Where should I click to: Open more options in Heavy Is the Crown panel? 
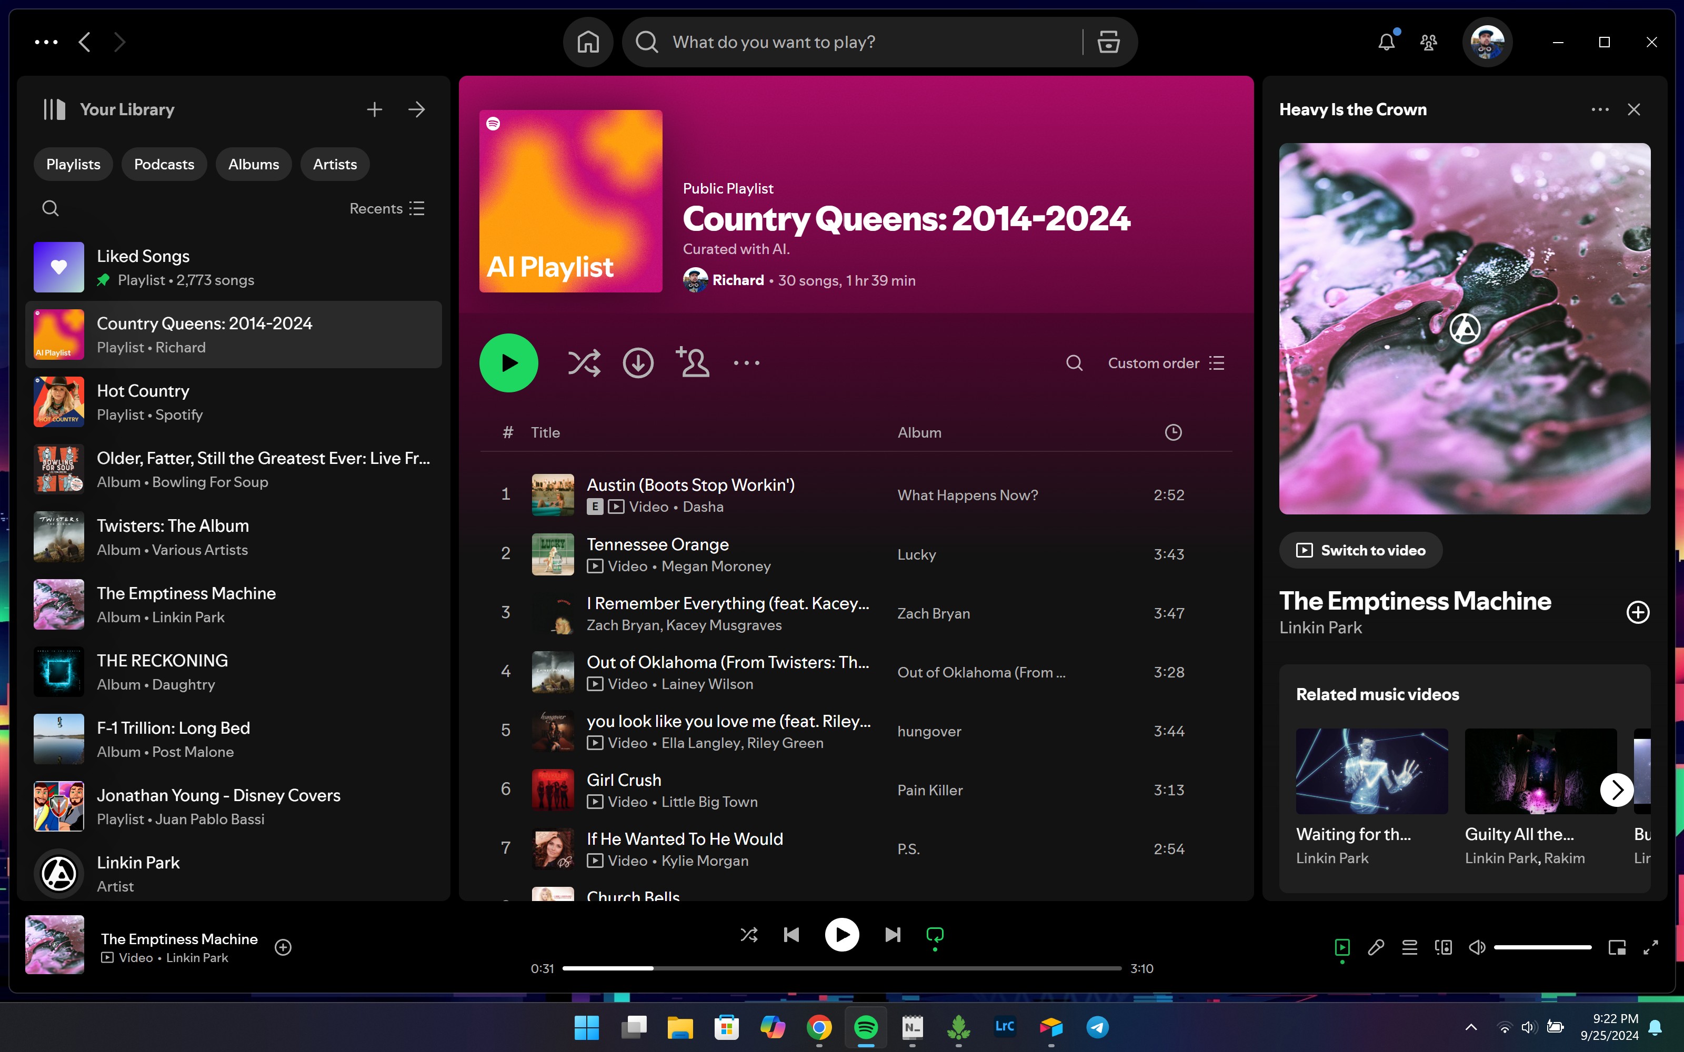click(x=1600, y=109)
